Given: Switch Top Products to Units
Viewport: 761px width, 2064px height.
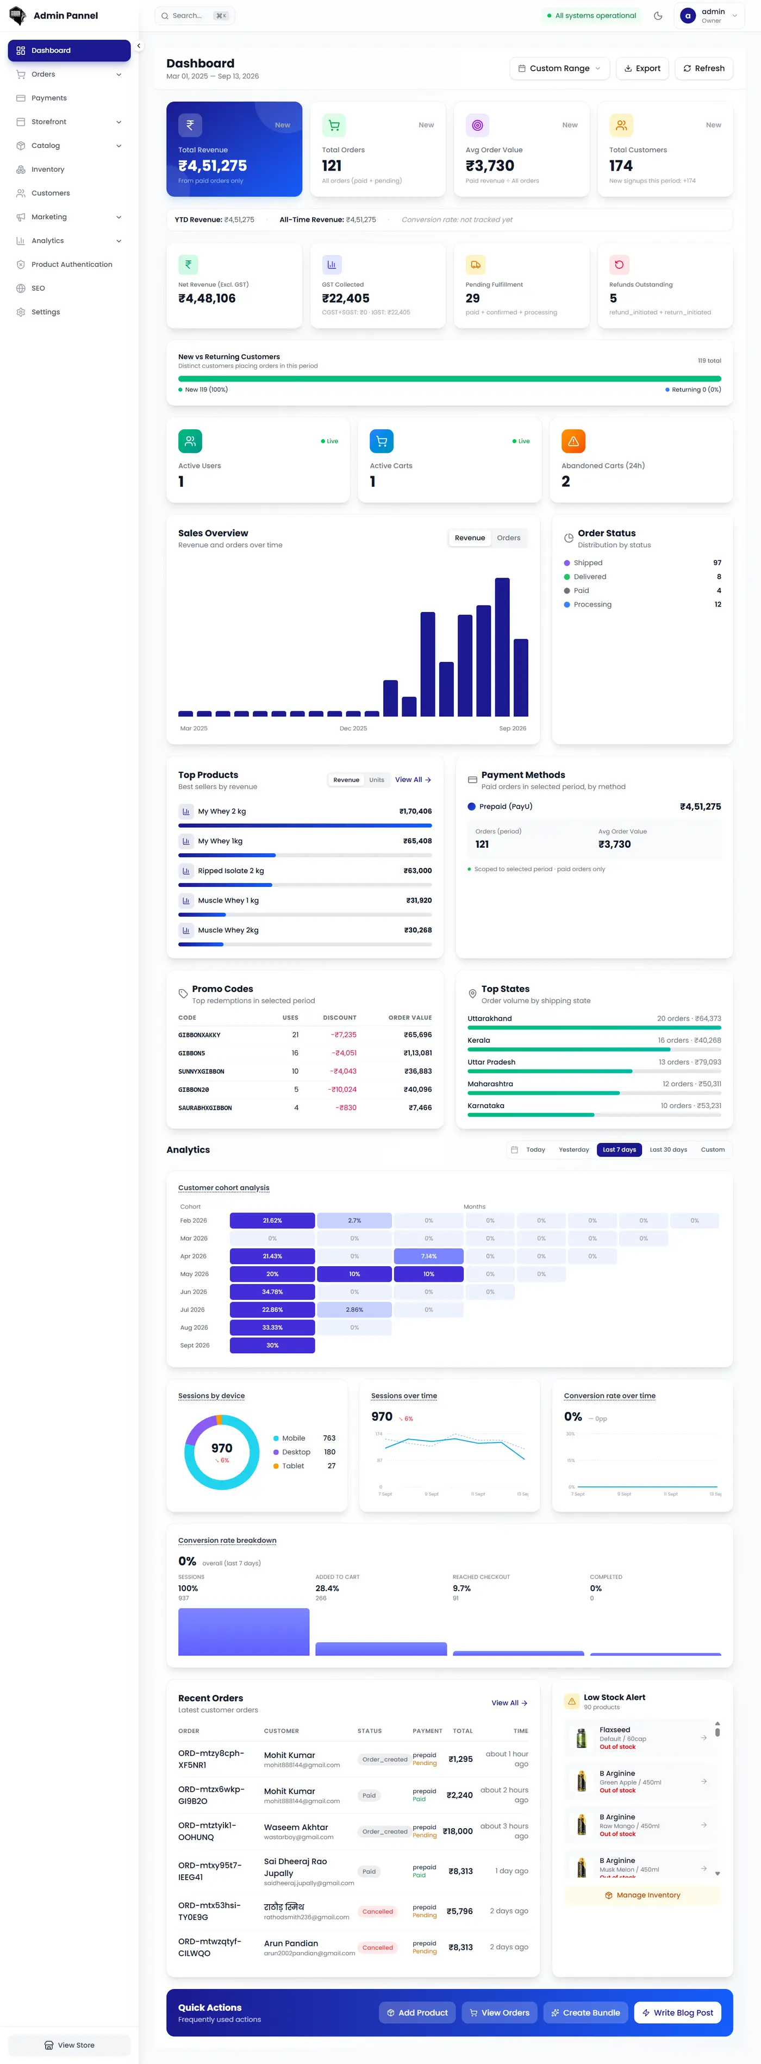Looking at the screenshot, I should [377, 780].
